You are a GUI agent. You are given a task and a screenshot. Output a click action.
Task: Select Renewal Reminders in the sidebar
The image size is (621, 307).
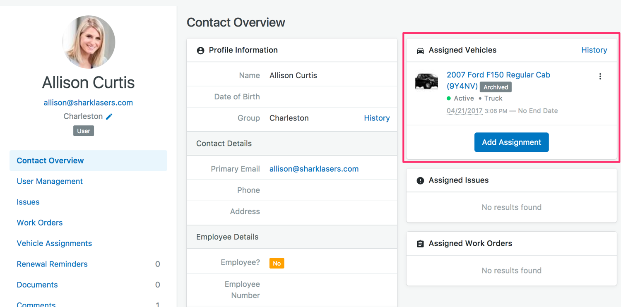52,264
